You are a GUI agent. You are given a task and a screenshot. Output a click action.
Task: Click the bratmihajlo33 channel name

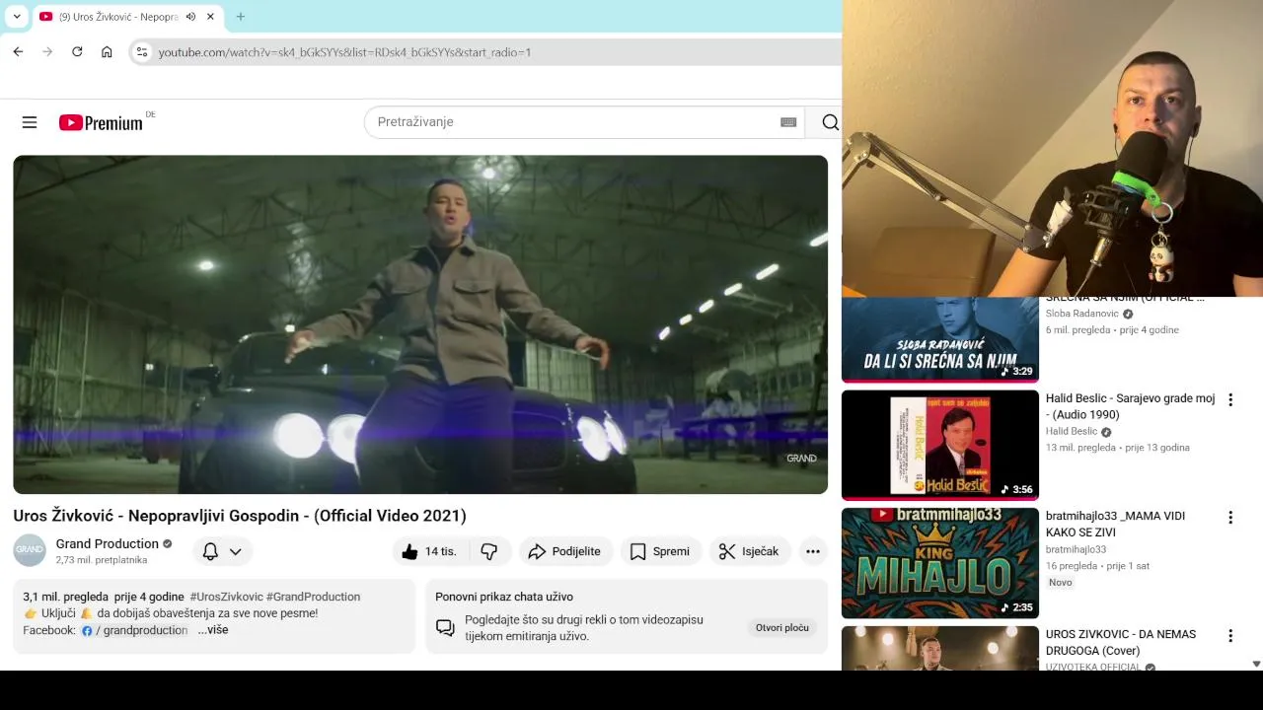[x=1076, y=549]
